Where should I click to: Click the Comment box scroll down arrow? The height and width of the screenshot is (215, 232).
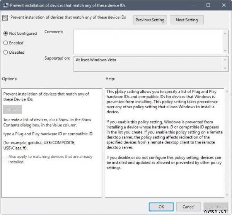[x=225, y=51]
